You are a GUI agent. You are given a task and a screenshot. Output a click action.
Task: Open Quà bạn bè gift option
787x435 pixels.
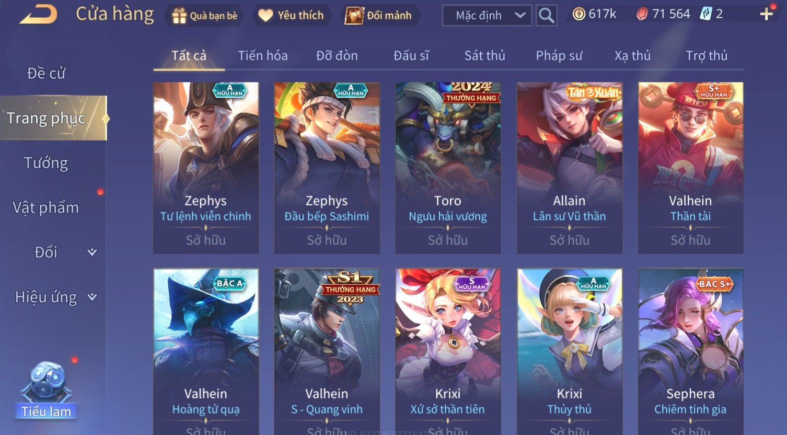pyautogui.click(x=204, y=16)
